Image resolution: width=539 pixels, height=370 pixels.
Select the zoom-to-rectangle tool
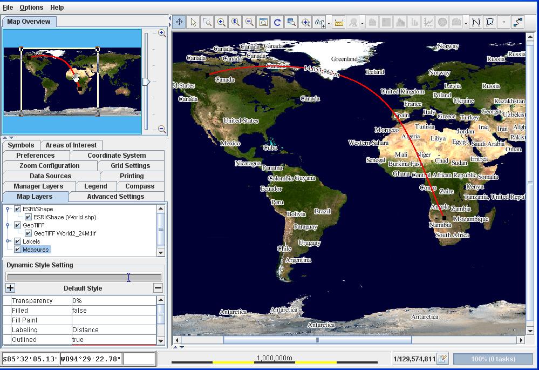[207, 22]
